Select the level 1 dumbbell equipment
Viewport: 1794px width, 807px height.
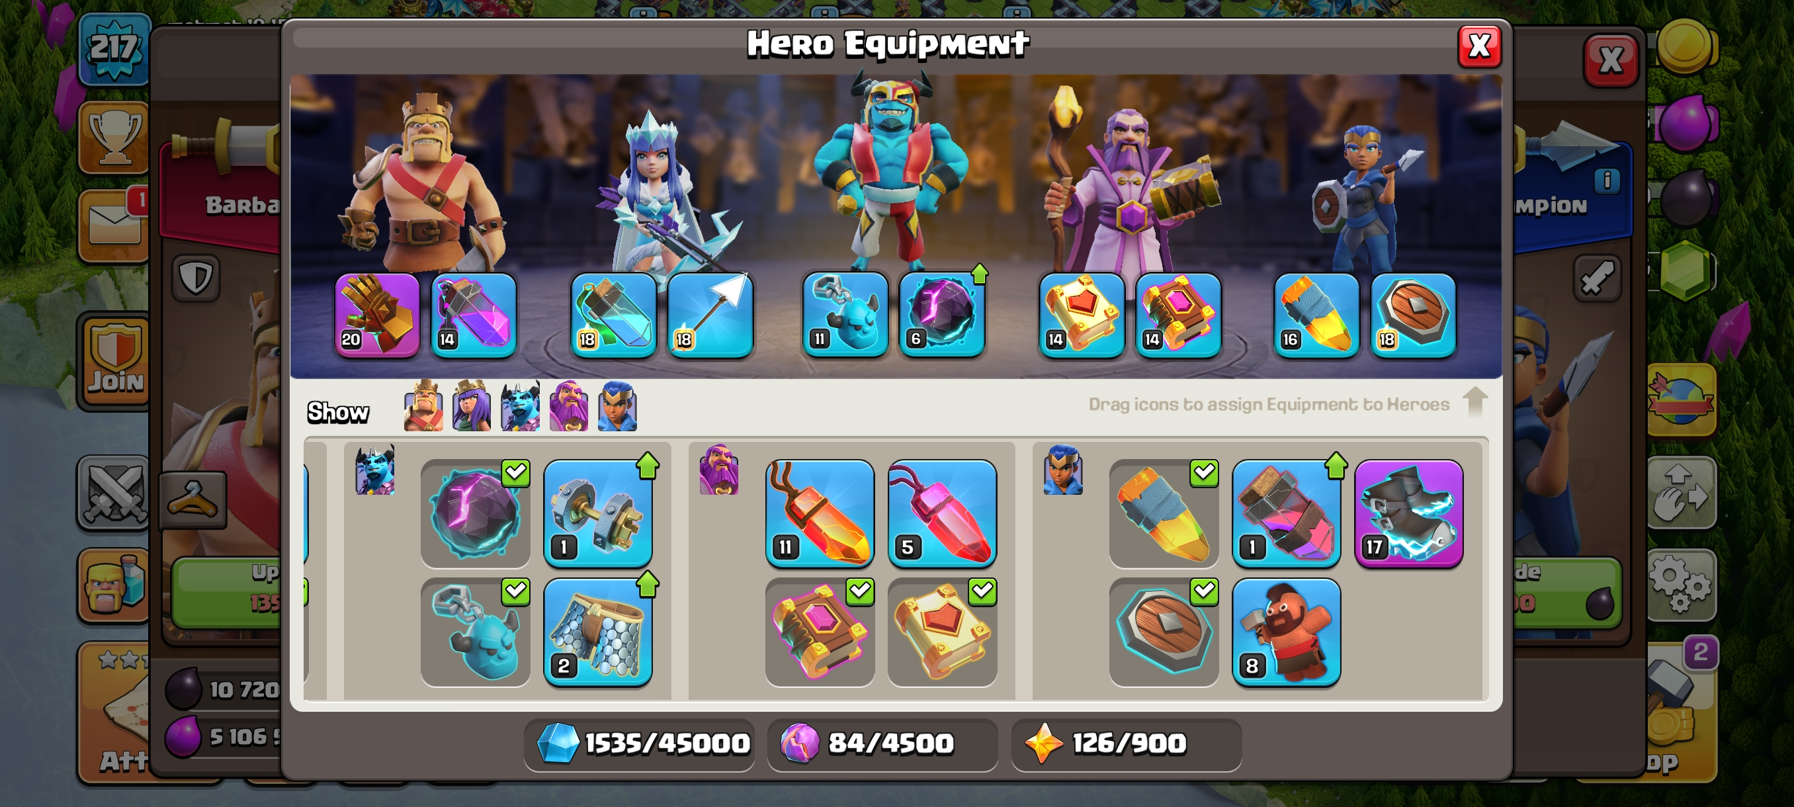point(597,513)
